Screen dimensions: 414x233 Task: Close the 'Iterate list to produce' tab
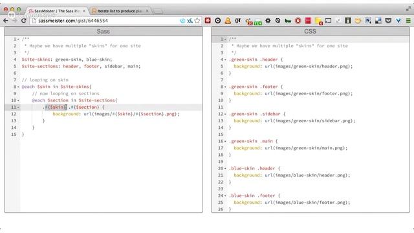(147, 11)
